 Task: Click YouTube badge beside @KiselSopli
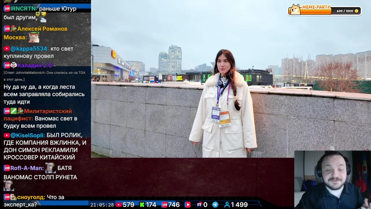(7, 135)
